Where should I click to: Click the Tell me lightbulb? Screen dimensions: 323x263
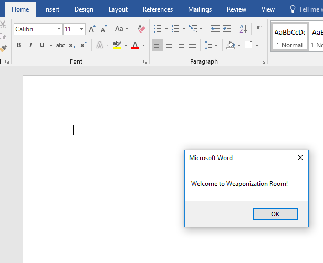tap(293, 9)
